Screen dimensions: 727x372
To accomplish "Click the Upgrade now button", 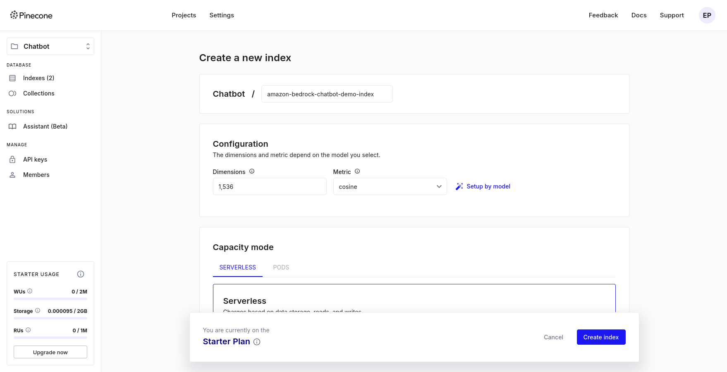I will [50, 352].
